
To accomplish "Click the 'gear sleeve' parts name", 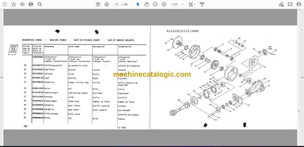I will 74,105.
